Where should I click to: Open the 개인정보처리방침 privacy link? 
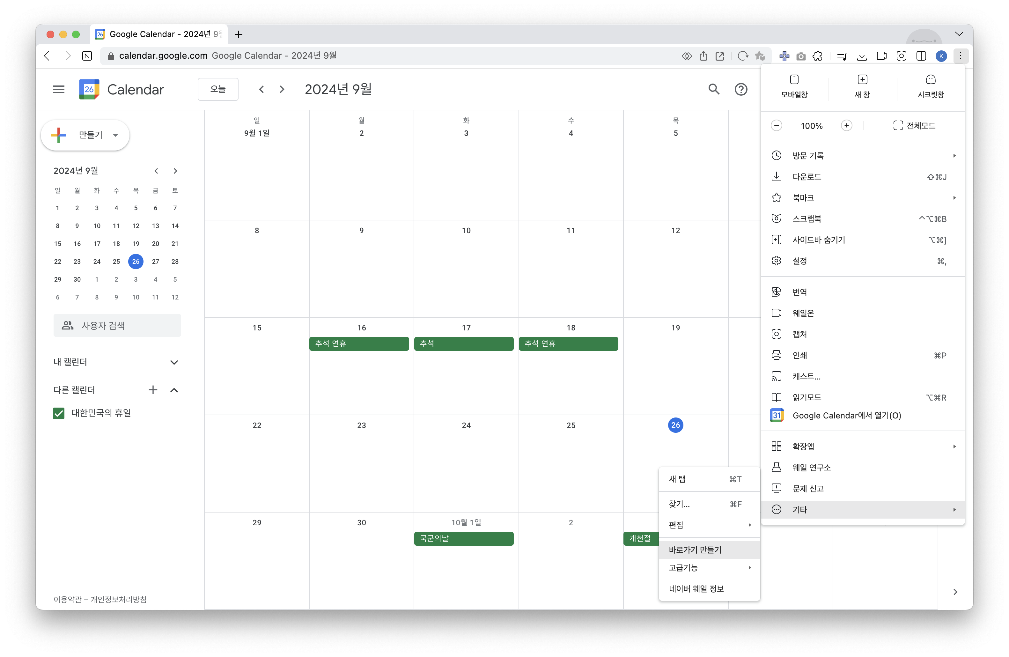point(119,599)
